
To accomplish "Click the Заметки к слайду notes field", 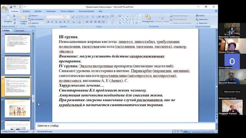I will 125,126.
